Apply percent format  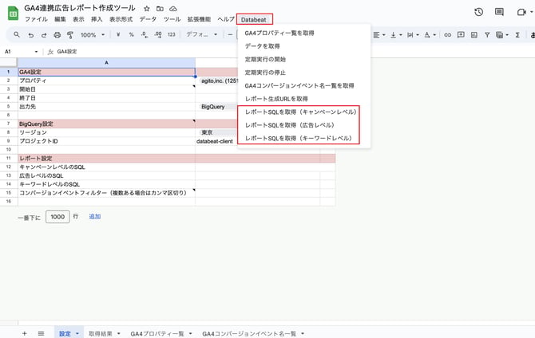[132, 35]
